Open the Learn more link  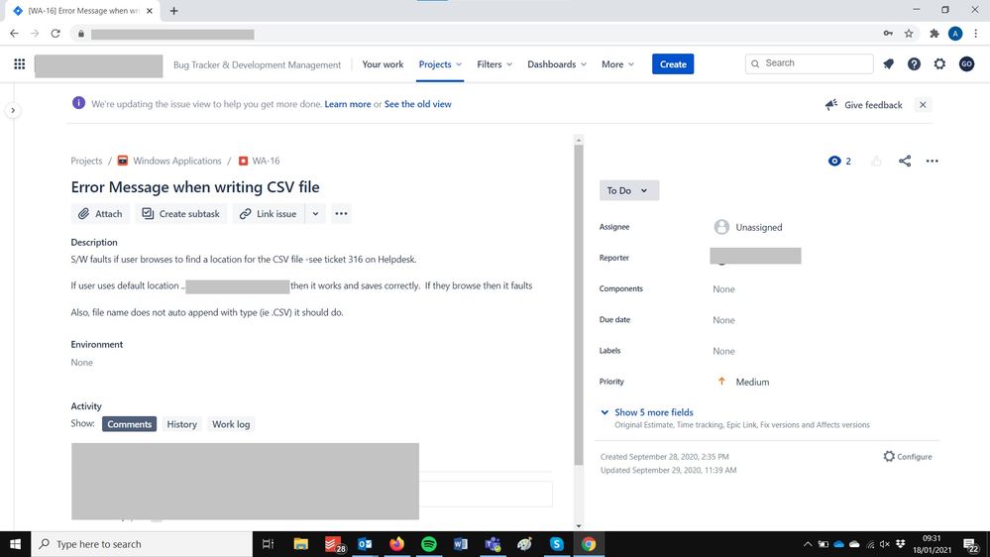click(x=347, y=104)
